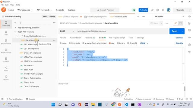Click the Search Postman box

[x=105, y=10]
